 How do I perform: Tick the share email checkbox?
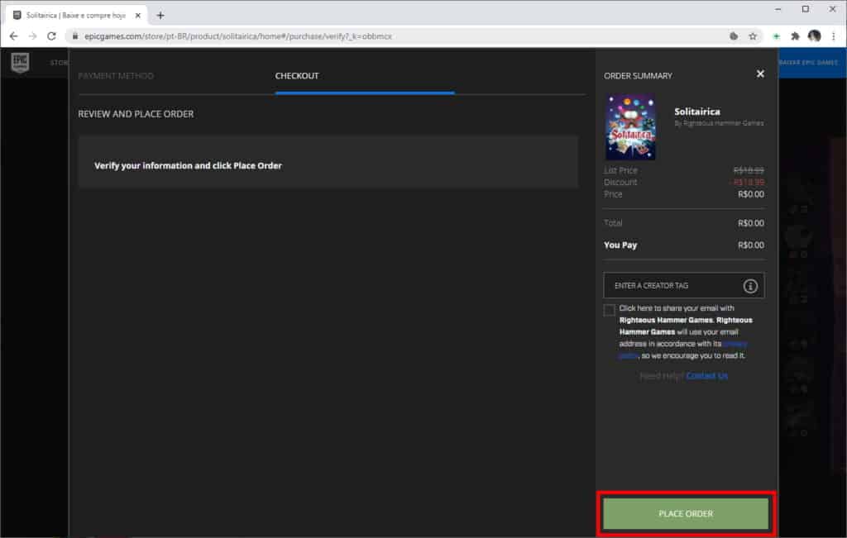(609, 310)
